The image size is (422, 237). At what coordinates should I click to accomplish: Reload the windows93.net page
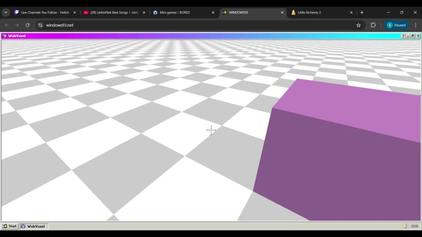point(28,25)
